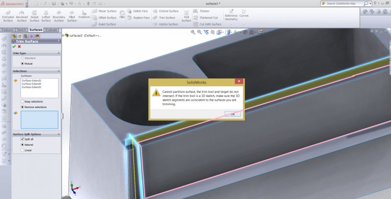Select the Extruded Surface tool

pos(8,16)
